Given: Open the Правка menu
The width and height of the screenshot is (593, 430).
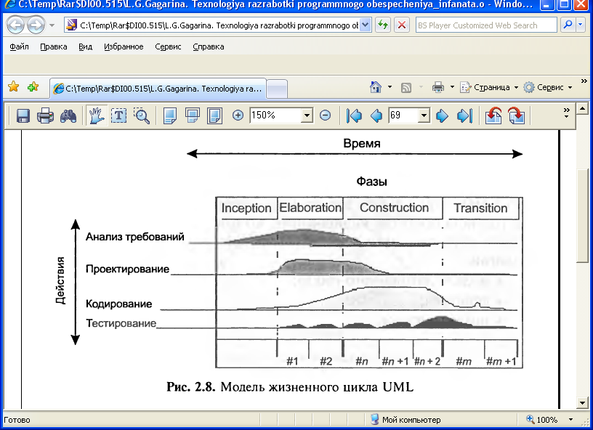Looking at the screenshot, I should (54, 46).
